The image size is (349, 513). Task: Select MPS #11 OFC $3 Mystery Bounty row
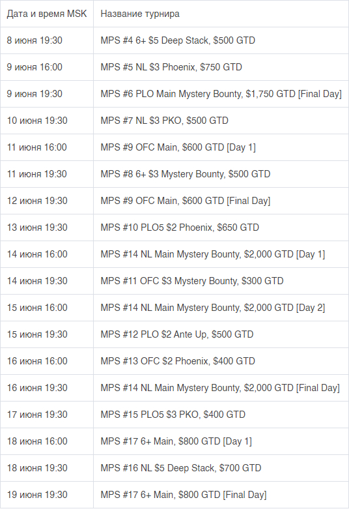[x=174, y=281]
